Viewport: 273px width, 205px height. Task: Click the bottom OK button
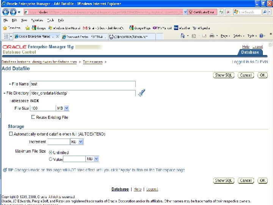262,181
